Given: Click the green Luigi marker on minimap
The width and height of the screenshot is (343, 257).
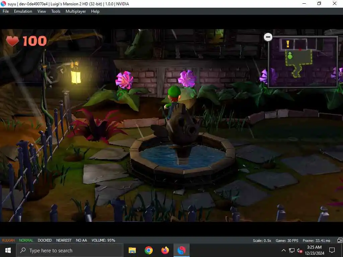Looking at the screenshot, I should 290,56.
